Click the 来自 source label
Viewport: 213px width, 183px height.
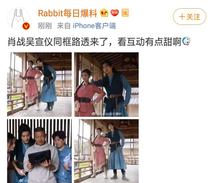(x=64, y=26)
